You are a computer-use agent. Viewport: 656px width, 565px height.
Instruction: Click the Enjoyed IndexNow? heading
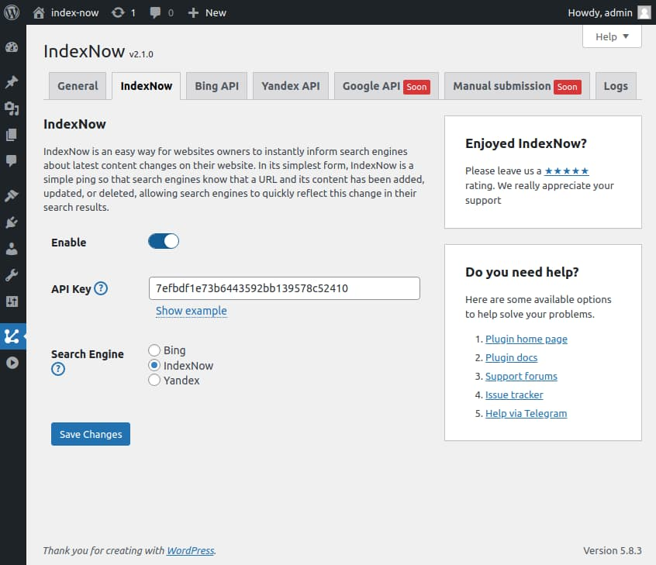[526, 143]
